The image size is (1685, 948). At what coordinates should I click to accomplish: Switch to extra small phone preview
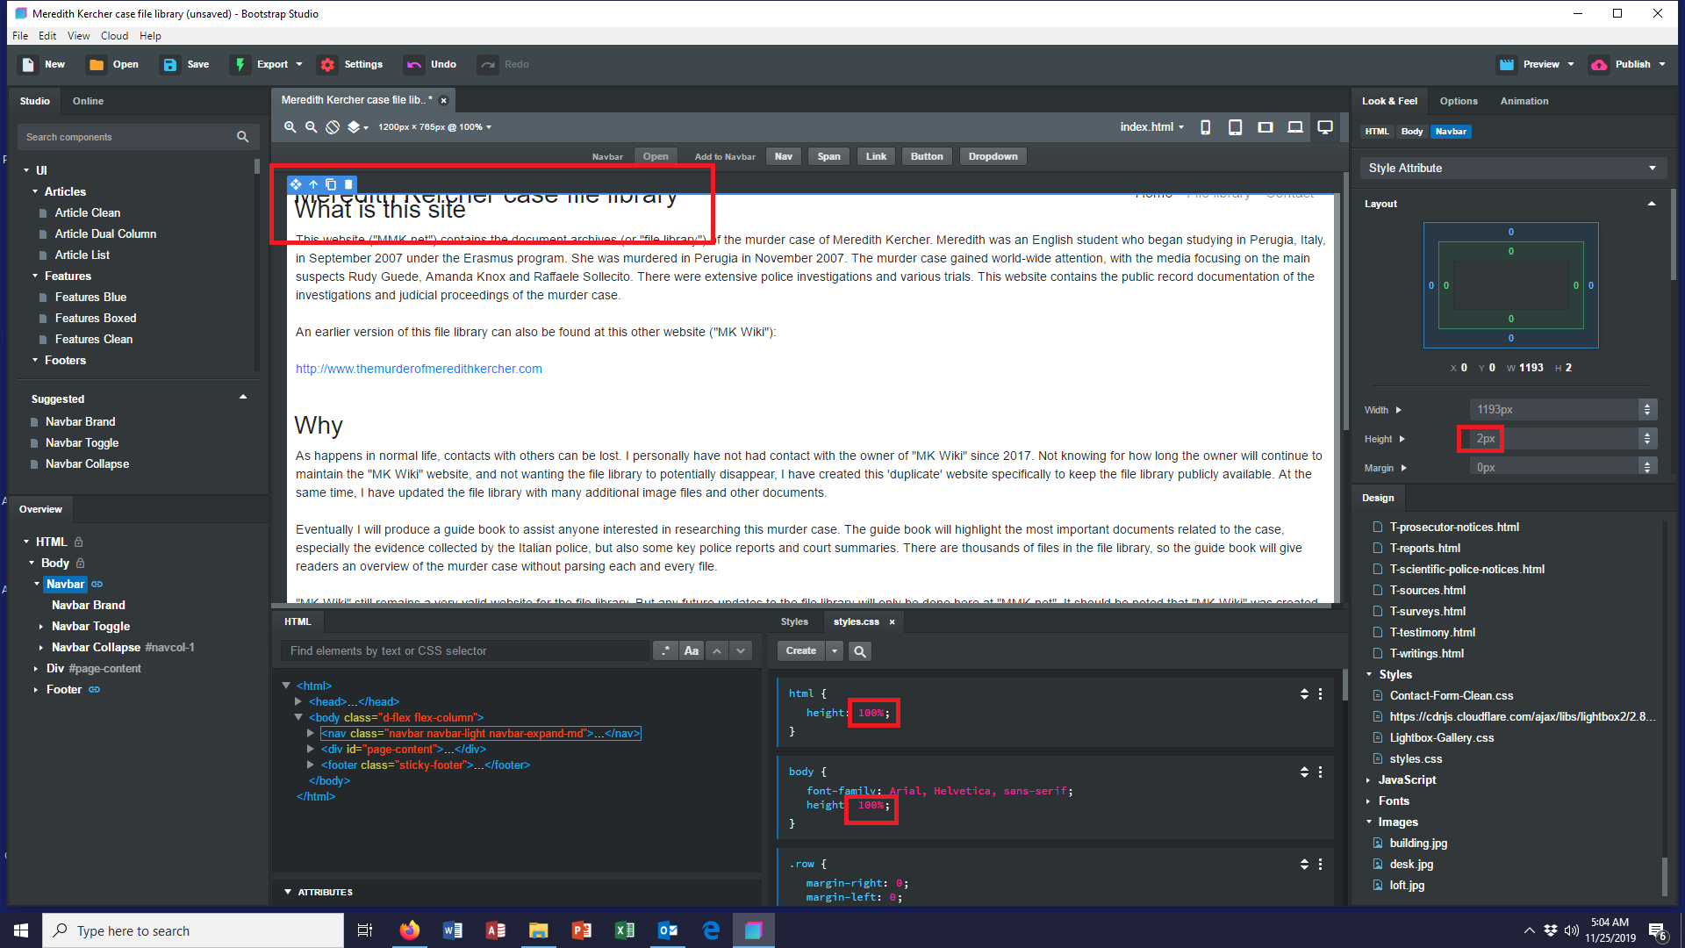(1205, 127)
